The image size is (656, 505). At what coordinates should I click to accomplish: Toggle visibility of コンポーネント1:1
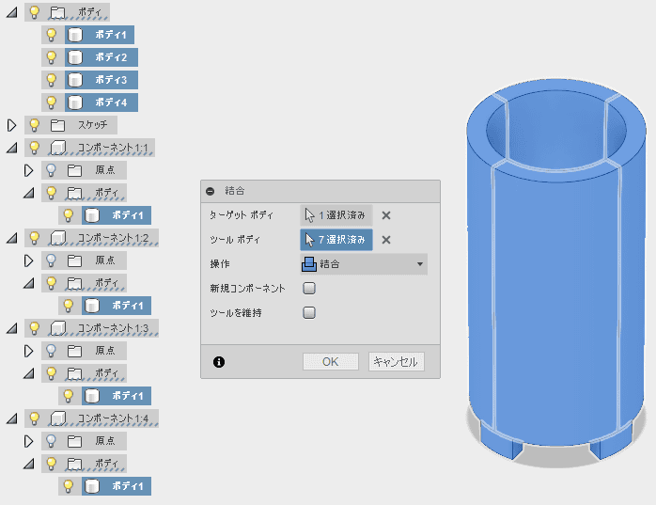pos(35,148)
